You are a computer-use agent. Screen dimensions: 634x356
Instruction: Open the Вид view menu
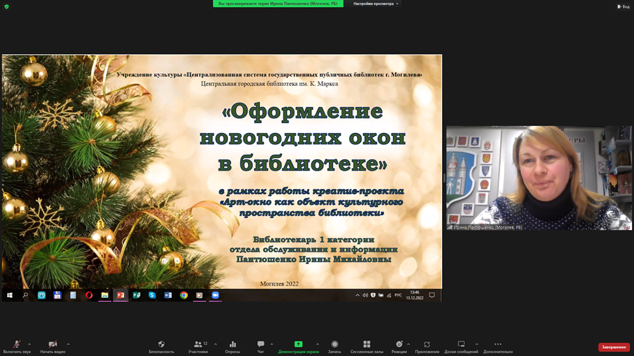point(624,7)
